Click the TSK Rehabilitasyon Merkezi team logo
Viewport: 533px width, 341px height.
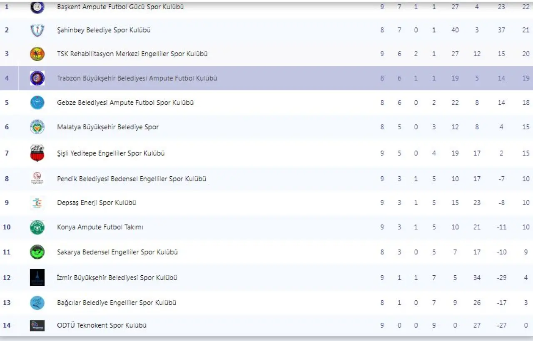tap(37, 54)
